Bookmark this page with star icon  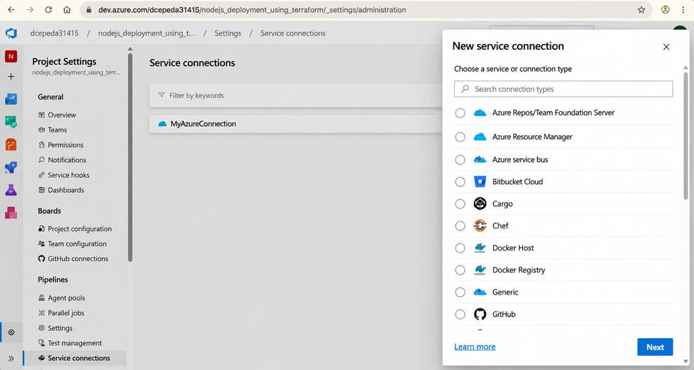[641, 10]
